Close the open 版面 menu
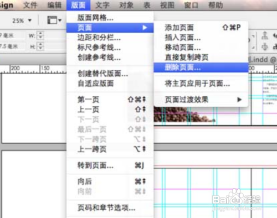Screen dimensions: 277x218 coord(78,5)
